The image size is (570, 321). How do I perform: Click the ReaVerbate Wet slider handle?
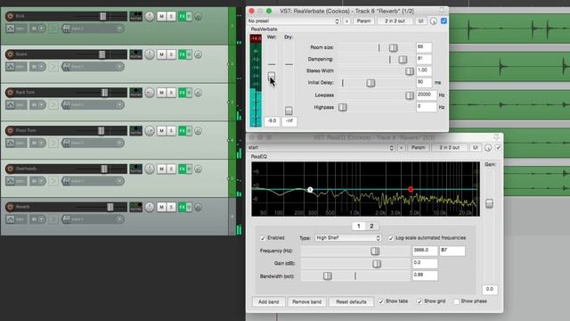[x=272, y=76]
